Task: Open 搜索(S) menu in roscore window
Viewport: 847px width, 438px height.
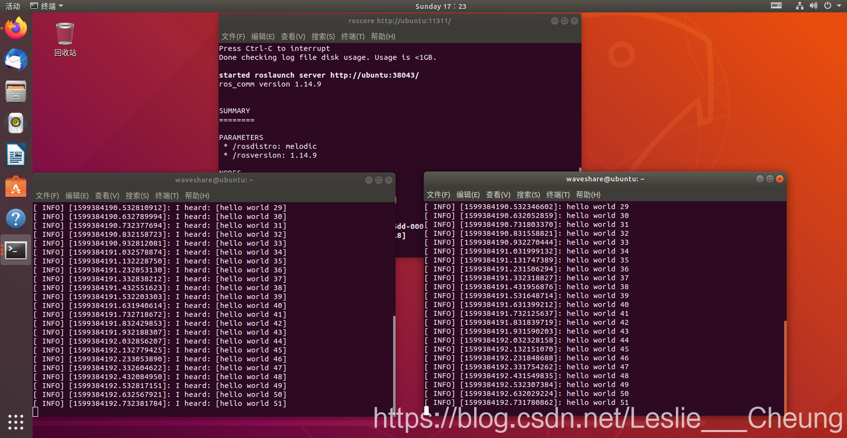Action: click(x=323, y=37)
